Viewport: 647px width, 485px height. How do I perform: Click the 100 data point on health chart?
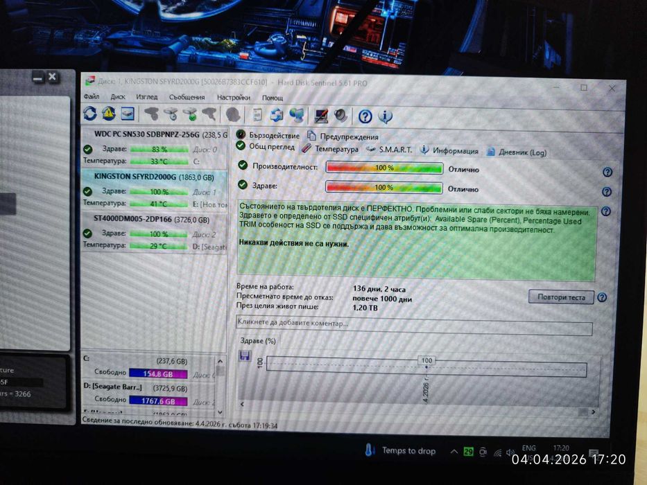pos(426,360)
